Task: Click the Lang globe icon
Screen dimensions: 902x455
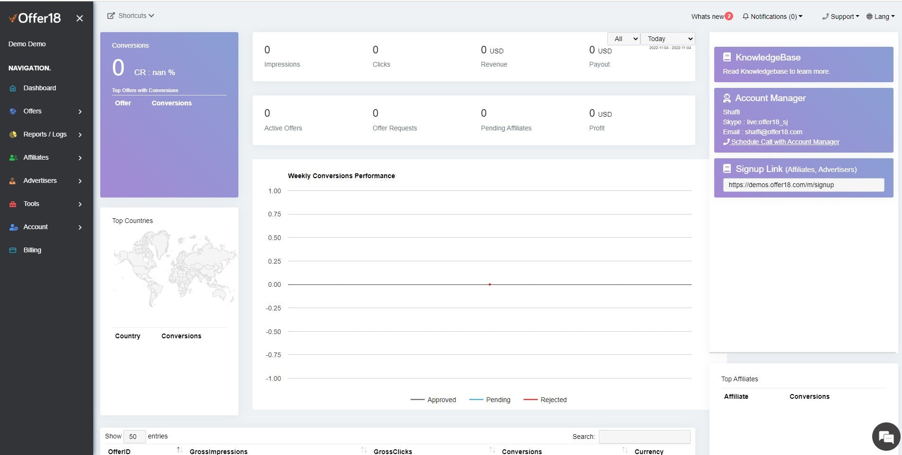Action: coord(869,17)
